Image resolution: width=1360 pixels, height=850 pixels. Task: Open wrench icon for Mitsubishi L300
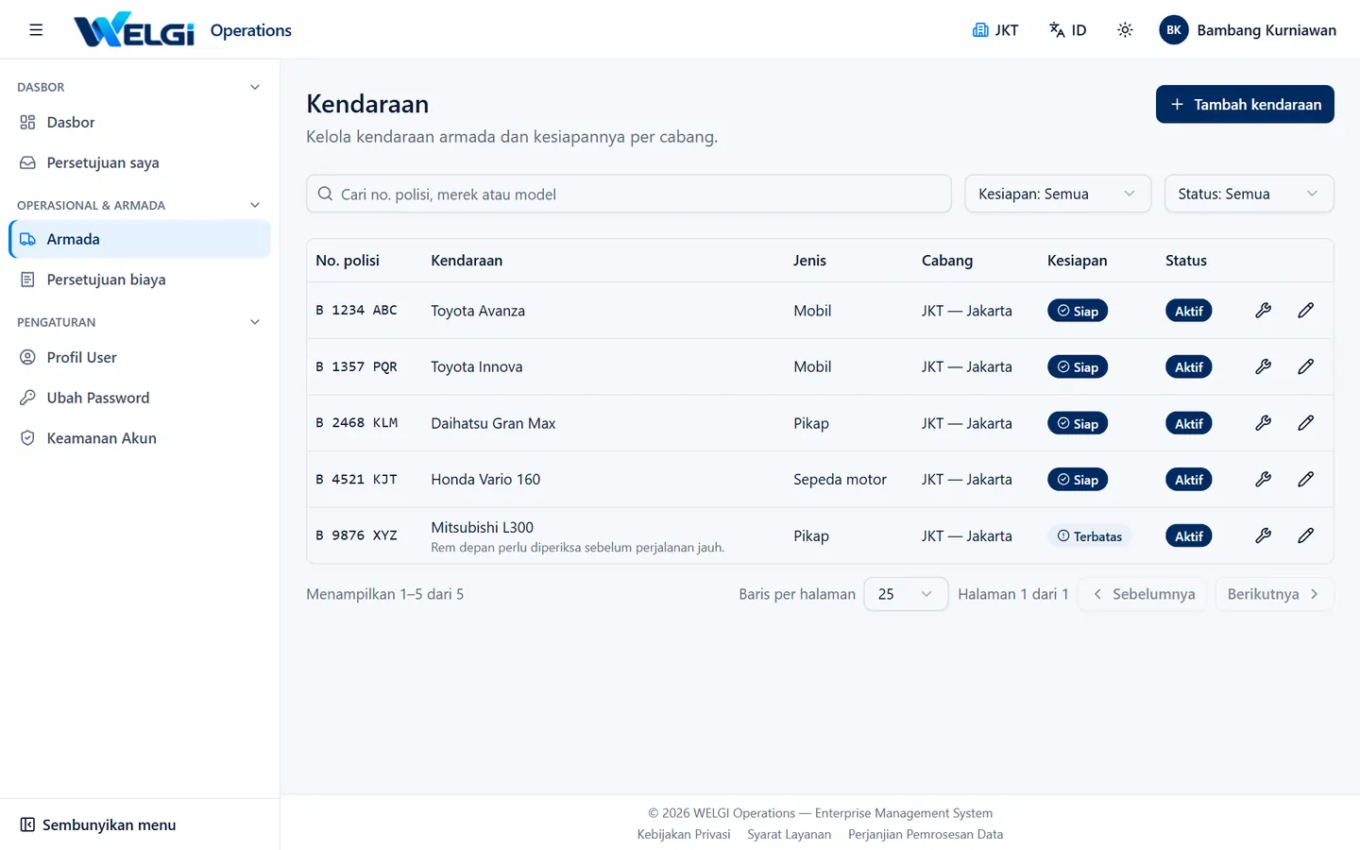click(1263, 535)
